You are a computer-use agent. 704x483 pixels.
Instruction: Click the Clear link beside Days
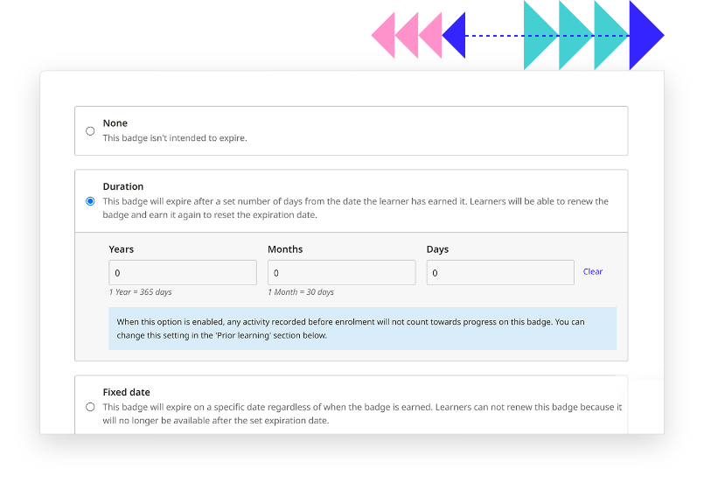point(593,271)
